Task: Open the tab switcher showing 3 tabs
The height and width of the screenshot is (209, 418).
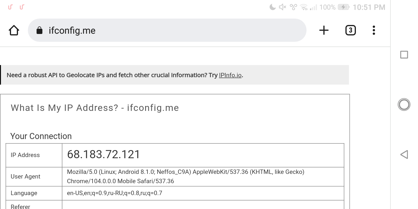Action: 350,30
